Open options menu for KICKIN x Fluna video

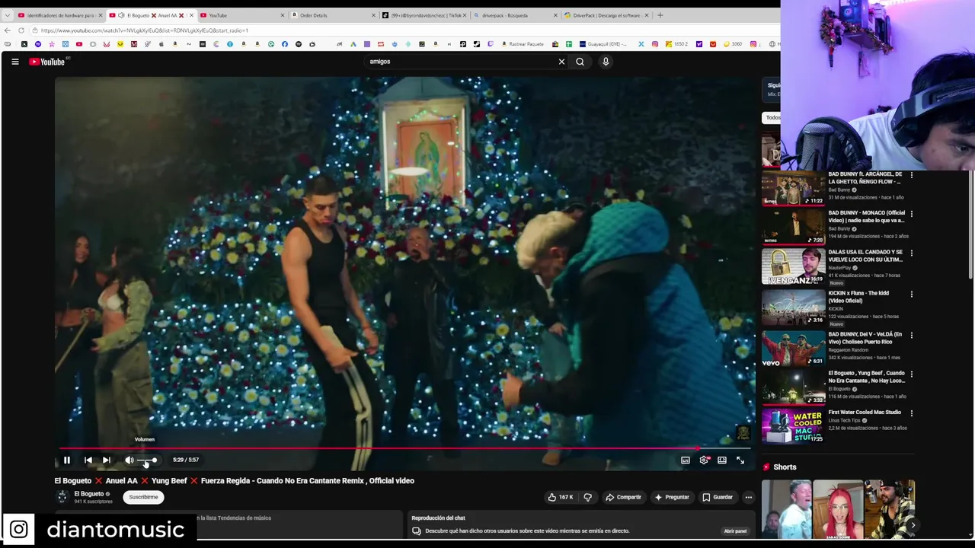pos(912,294)
